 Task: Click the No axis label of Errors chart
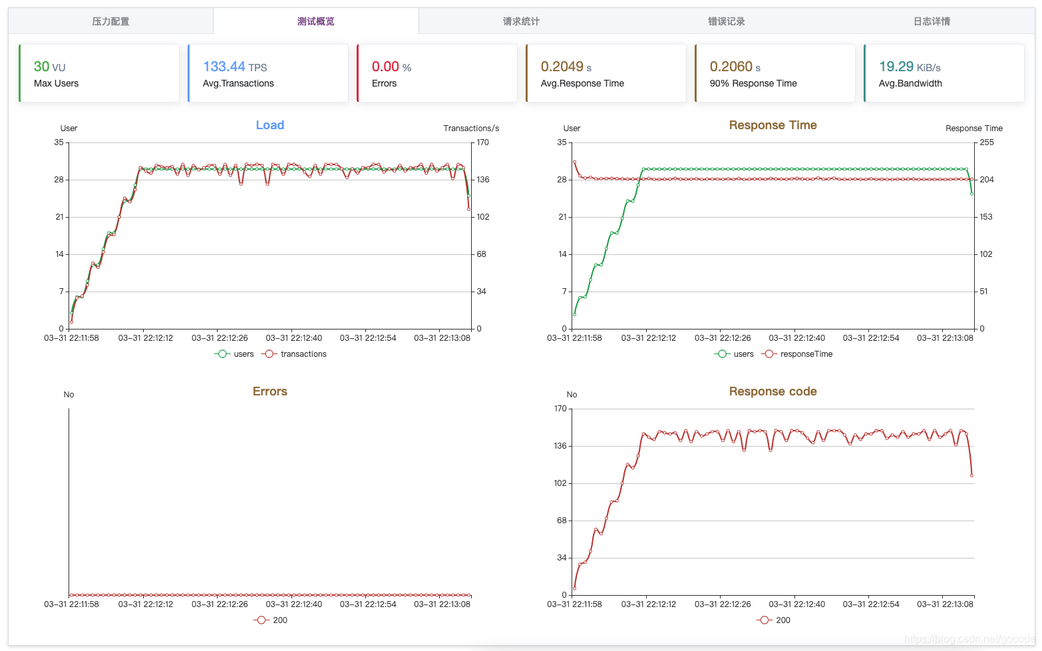tap(69, 395)
